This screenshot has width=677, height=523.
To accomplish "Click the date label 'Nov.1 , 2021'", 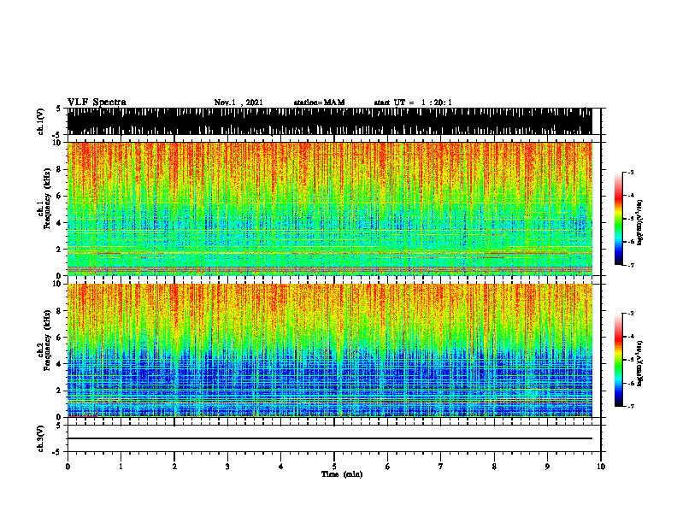I will tap(238, 103).
